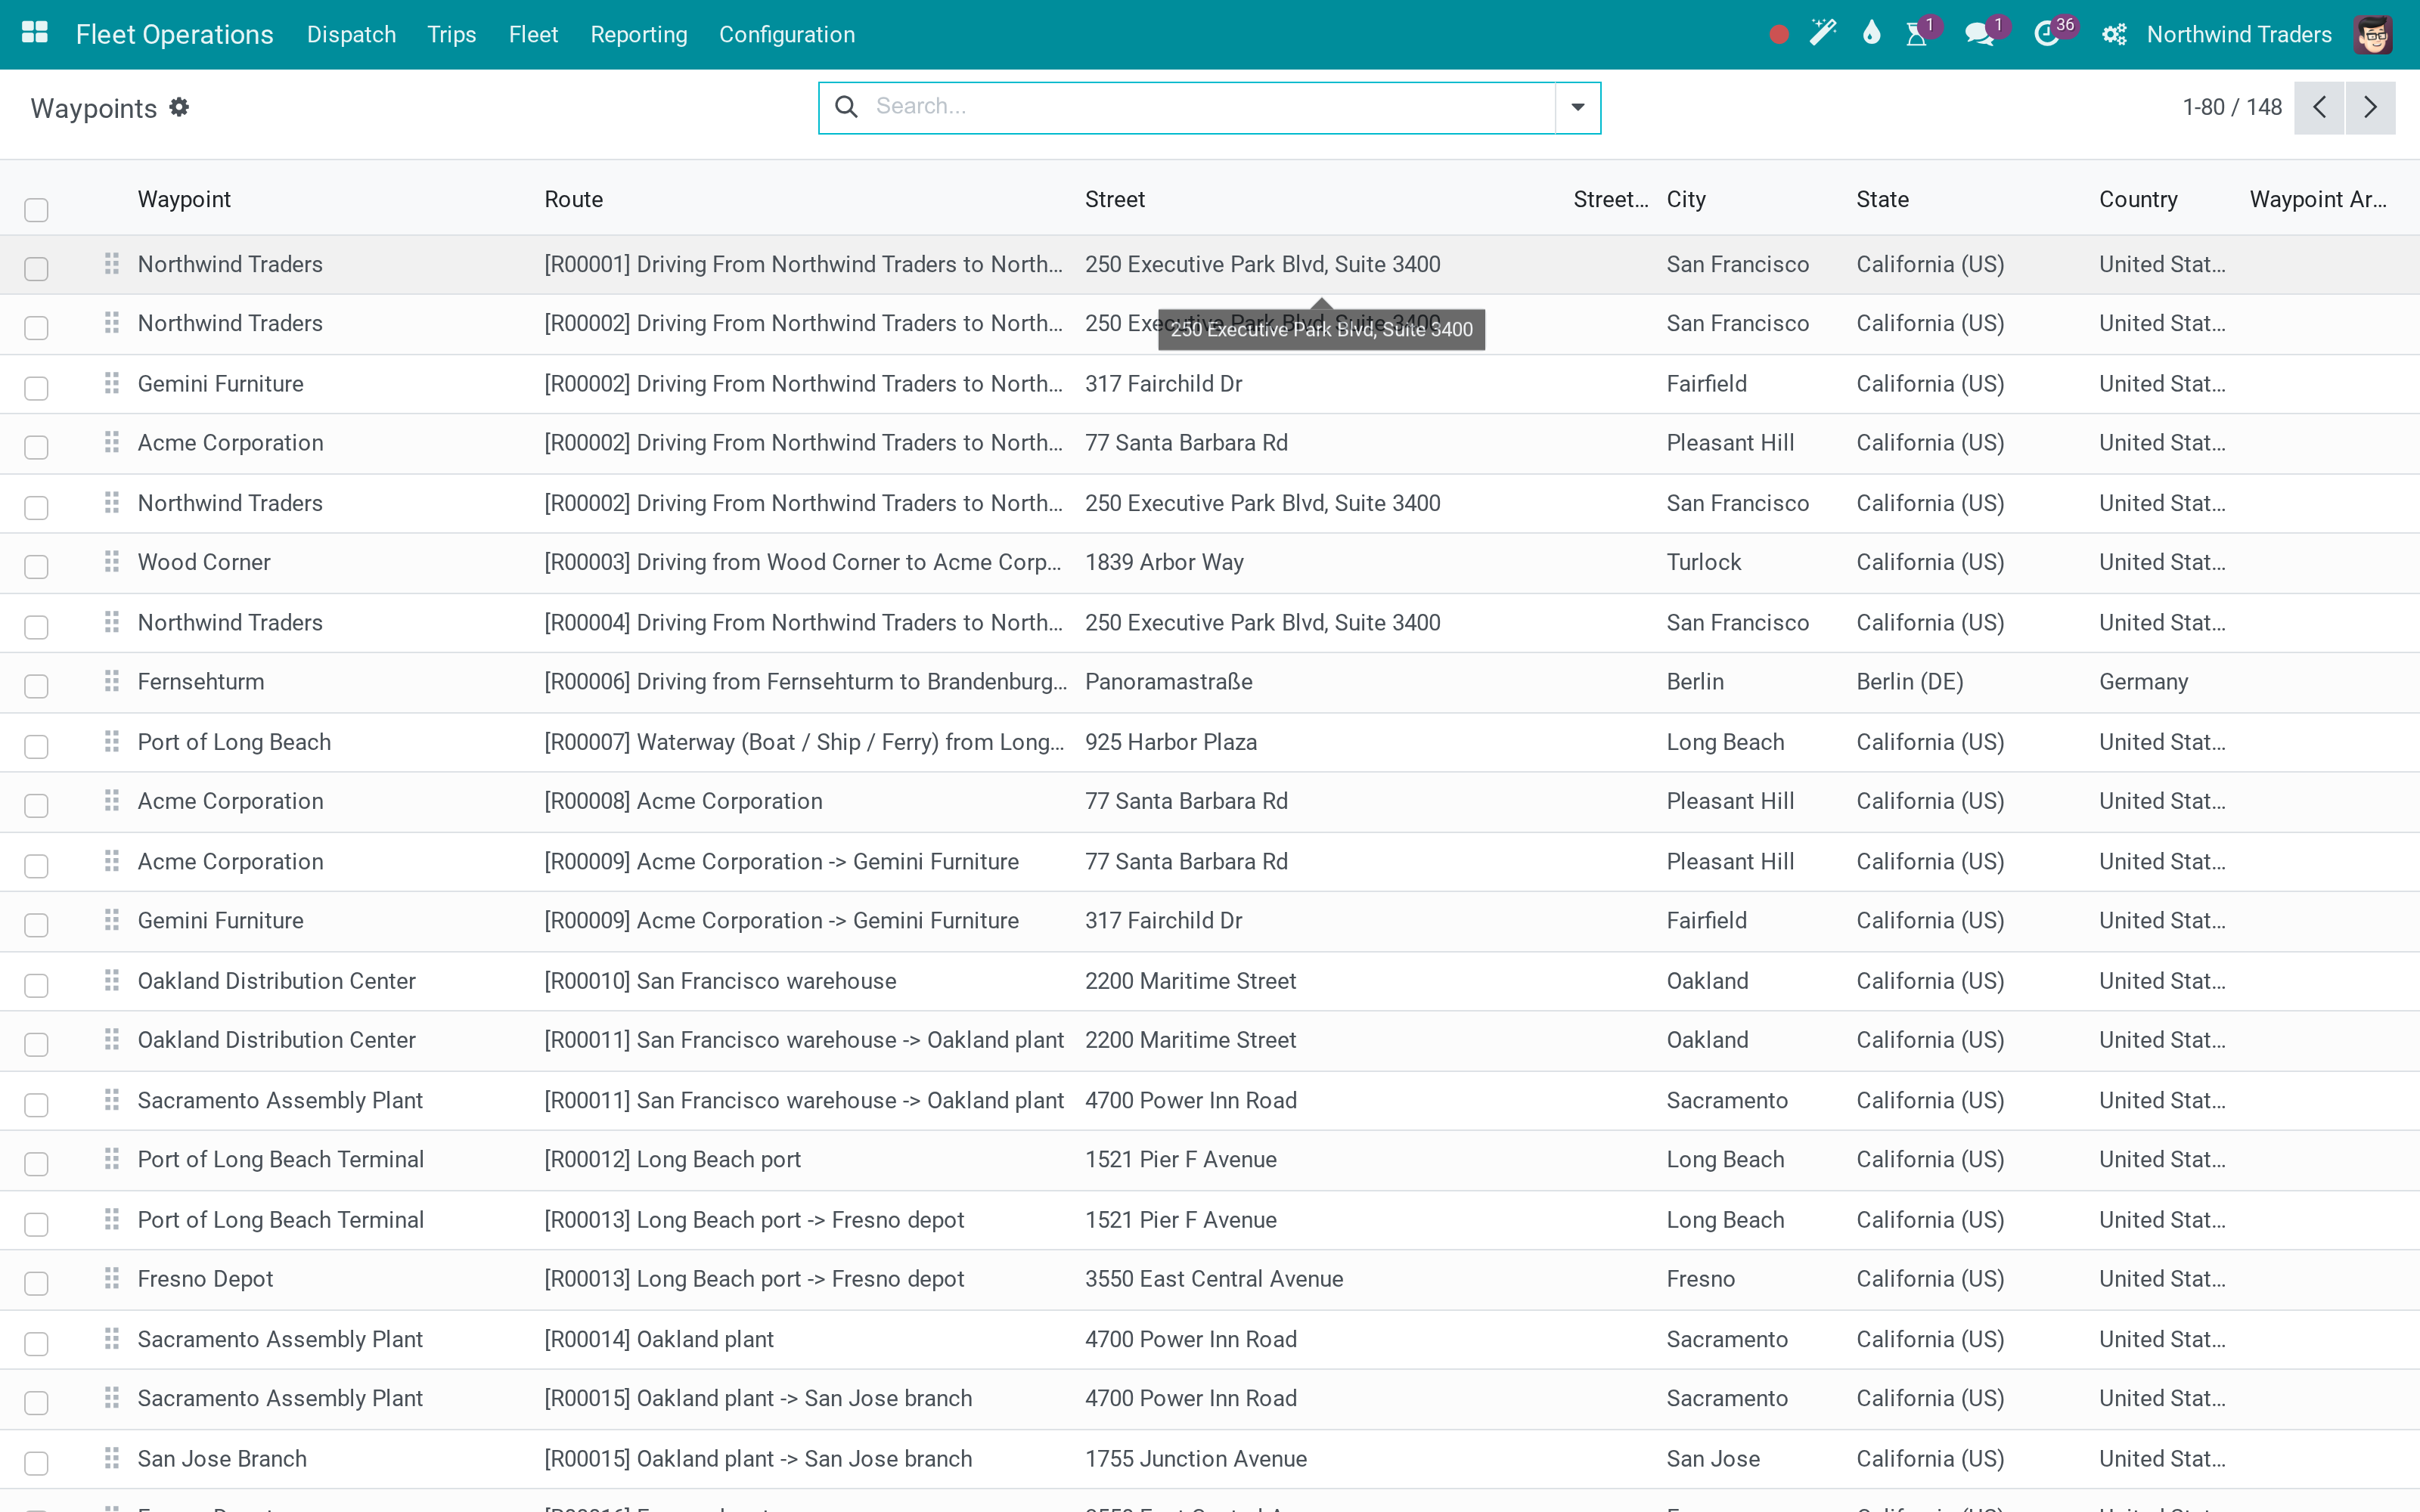Screen dimensions: 2420x1512
Task: Sort by the Waypoint column header
Action: point(184,199)
